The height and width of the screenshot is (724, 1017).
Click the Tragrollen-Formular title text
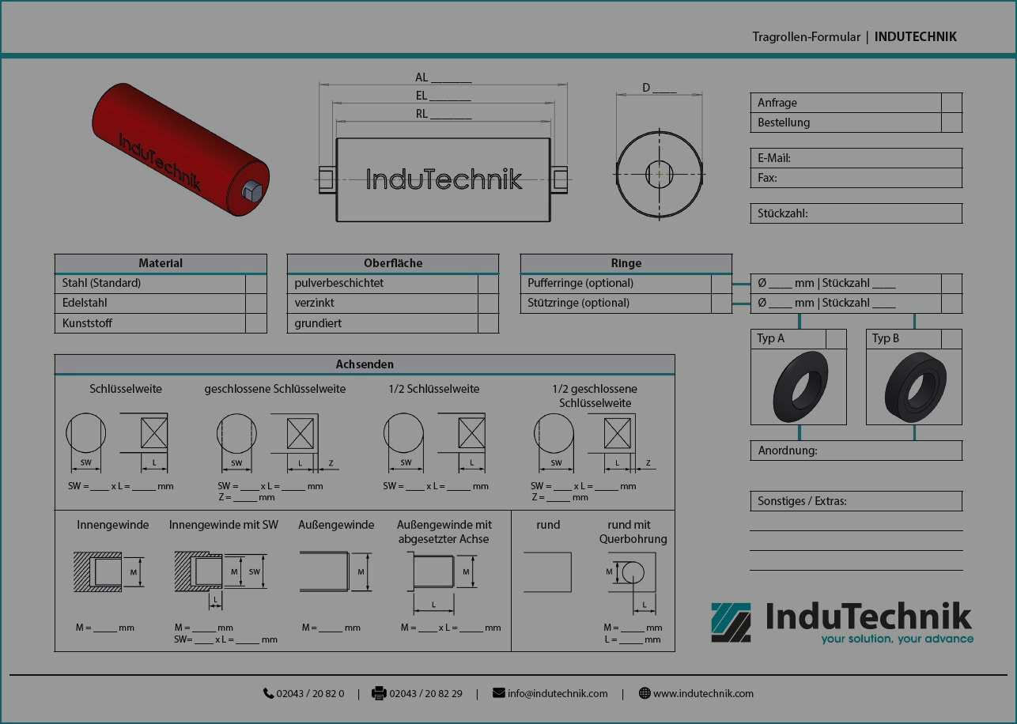click(x=806, y=36)
